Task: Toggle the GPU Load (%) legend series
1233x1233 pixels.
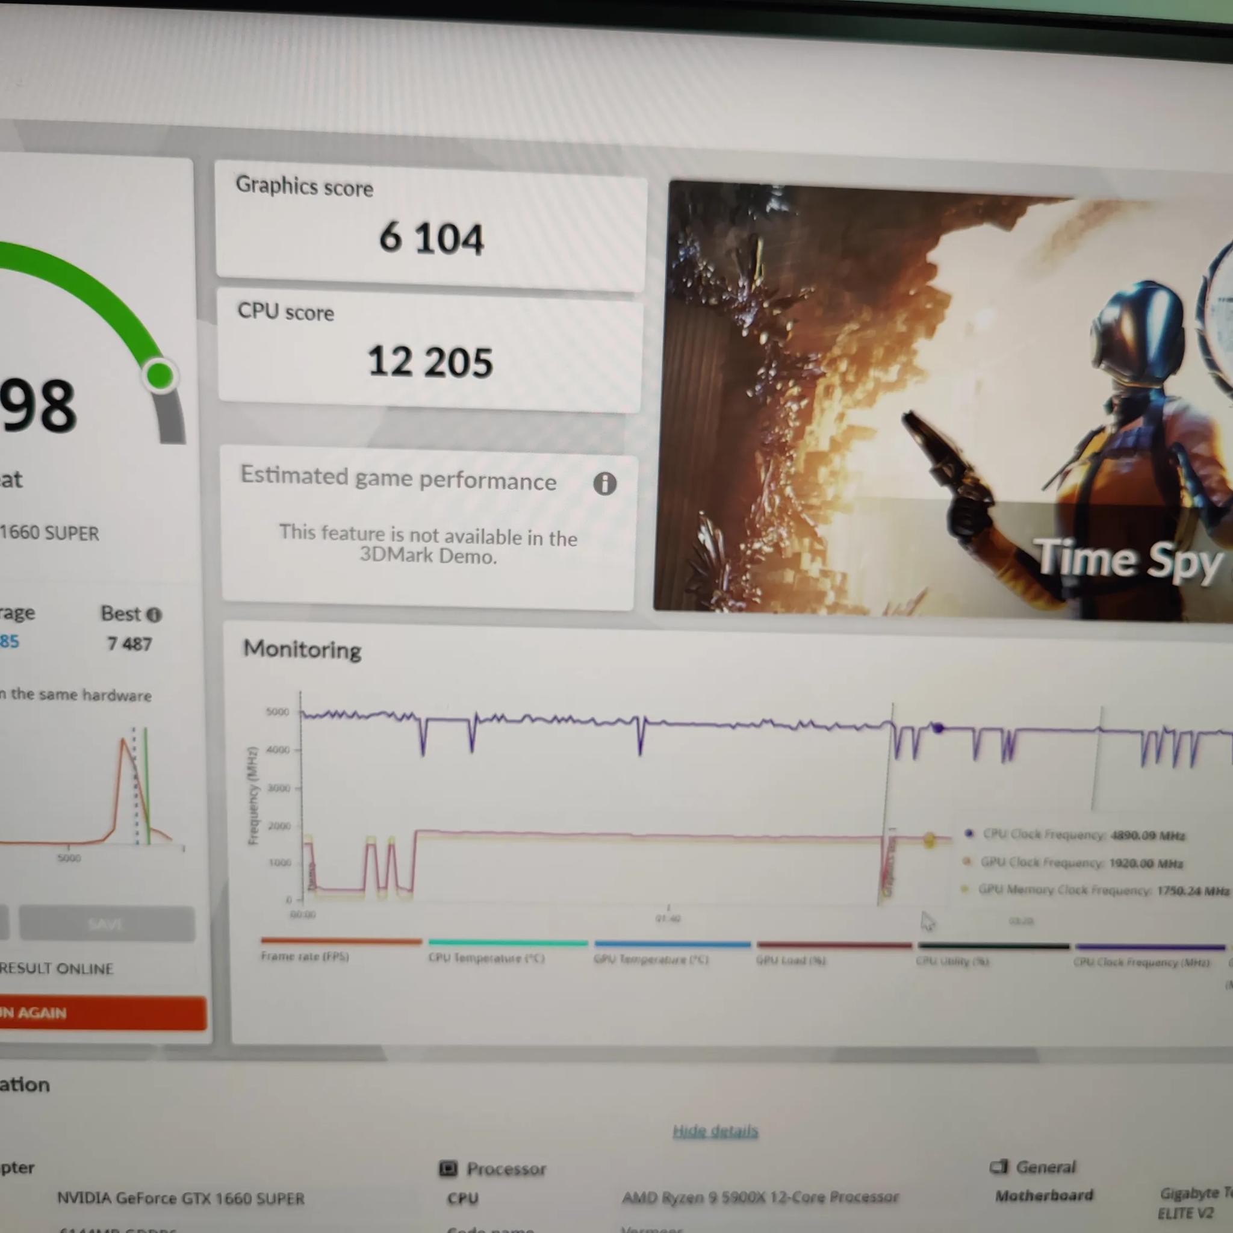Action: pos(834,953)
